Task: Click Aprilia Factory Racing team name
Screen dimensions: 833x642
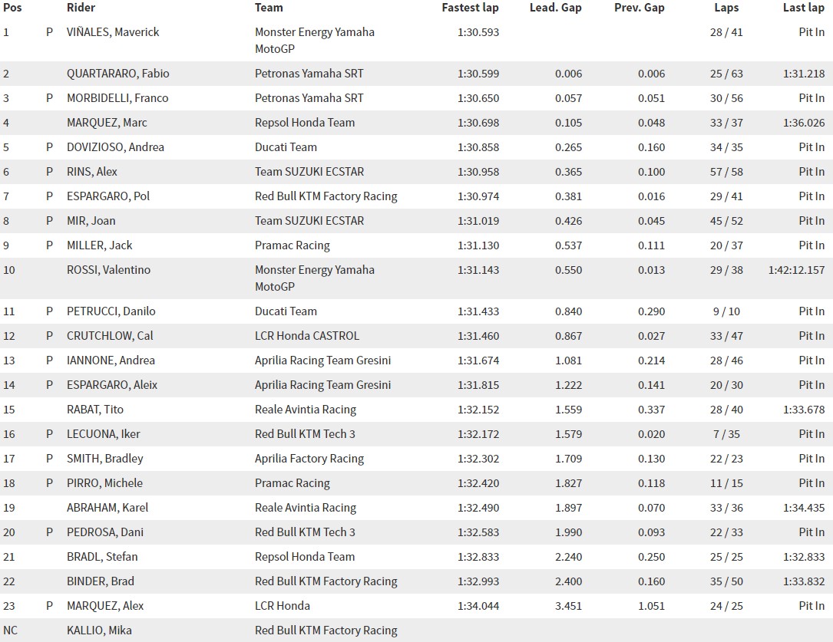Action: 309,459
